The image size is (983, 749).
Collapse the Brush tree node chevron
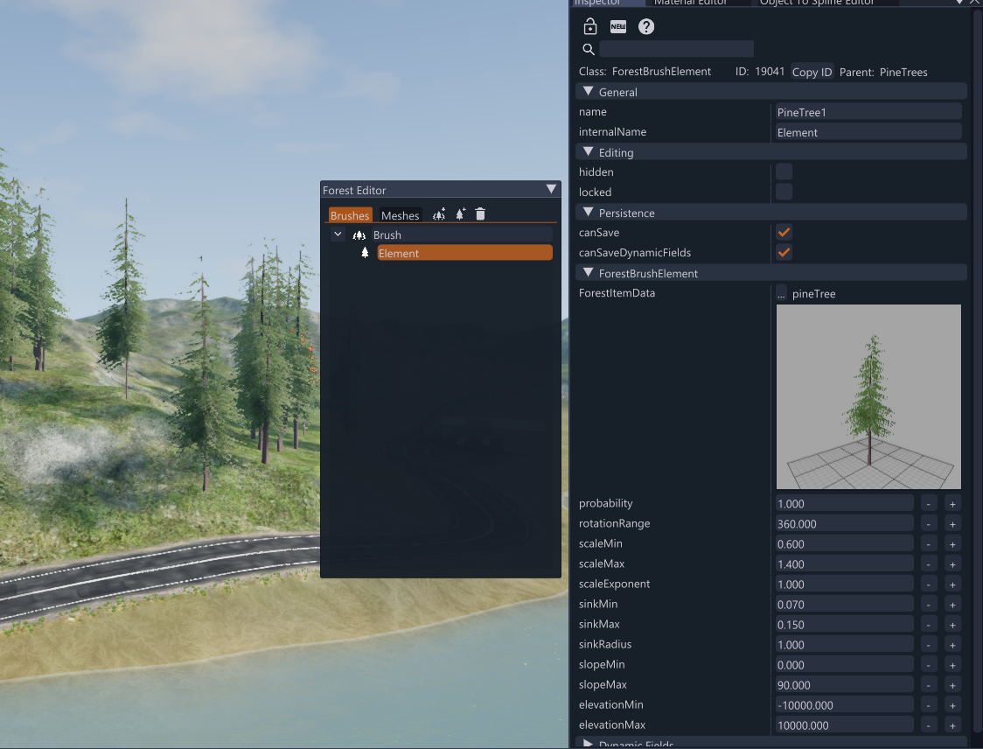click(338, 234)
